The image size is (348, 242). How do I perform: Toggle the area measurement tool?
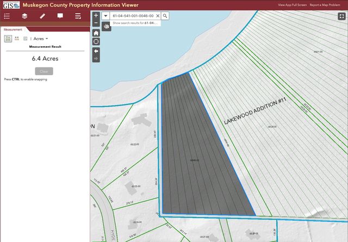point(8,39)
